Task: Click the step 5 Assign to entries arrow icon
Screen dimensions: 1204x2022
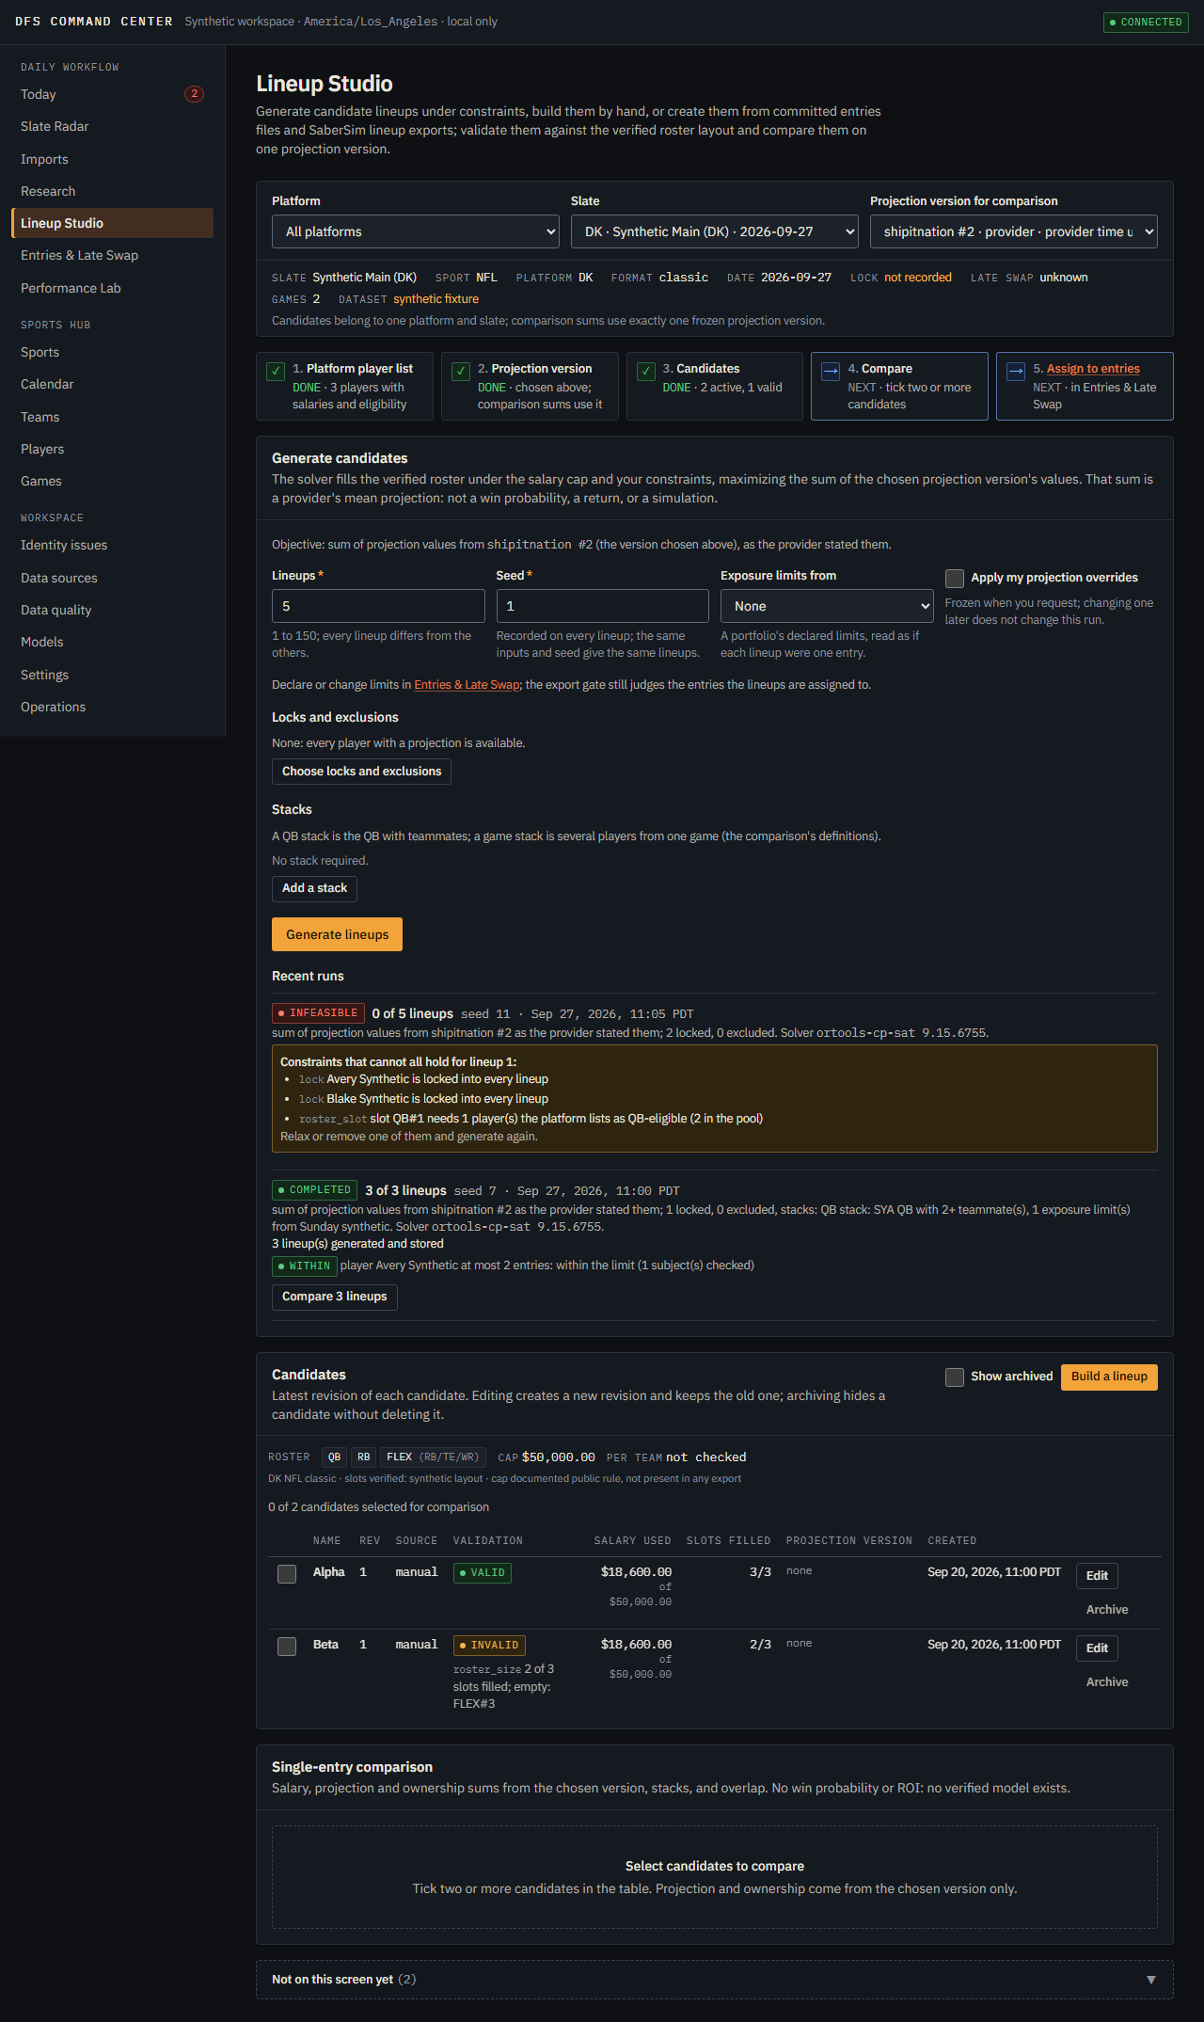Action: pyautogui.click(x=1016, y=371)
